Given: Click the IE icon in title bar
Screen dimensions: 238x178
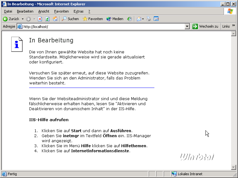Looking at the screenshot, I should tap(4, 4).
